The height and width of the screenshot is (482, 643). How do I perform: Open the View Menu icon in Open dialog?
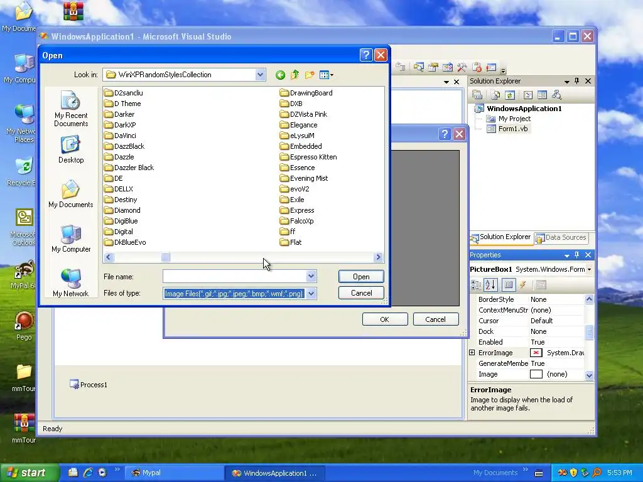point(327,75)
